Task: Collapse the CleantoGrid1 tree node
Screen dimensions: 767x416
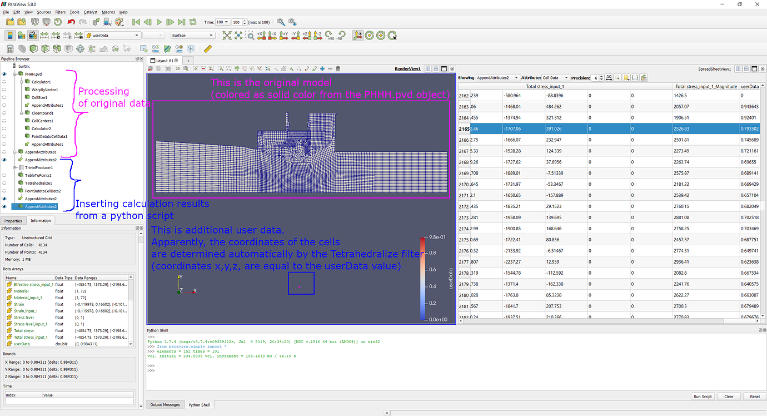Action: point(21,113)
